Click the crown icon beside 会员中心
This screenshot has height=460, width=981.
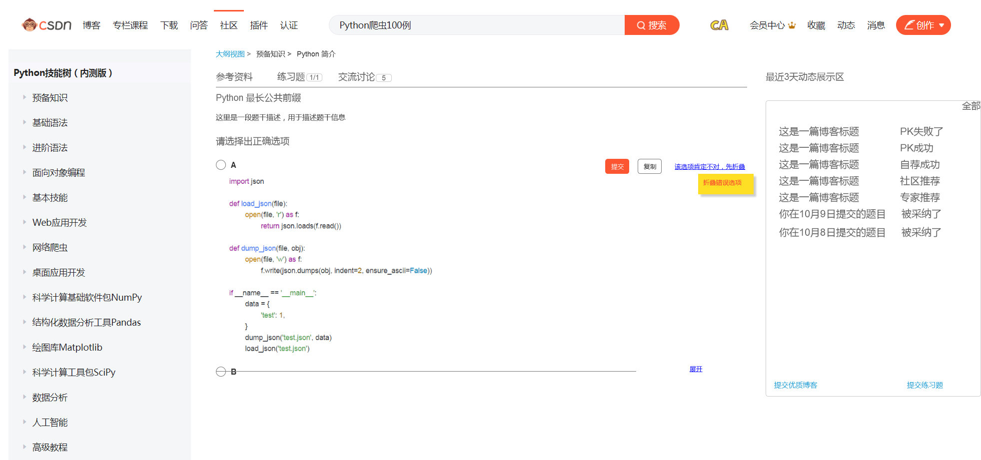pos(792,25)
